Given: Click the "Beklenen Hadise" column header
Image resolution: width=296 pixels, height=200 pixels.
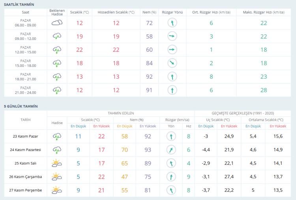Looking at the screenshot, I should point(57,12).
